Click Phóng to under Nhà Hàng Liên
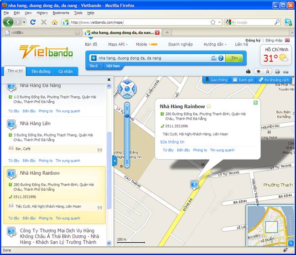The height and width of the screenshot is (255, 296). [x=46, y=161]
